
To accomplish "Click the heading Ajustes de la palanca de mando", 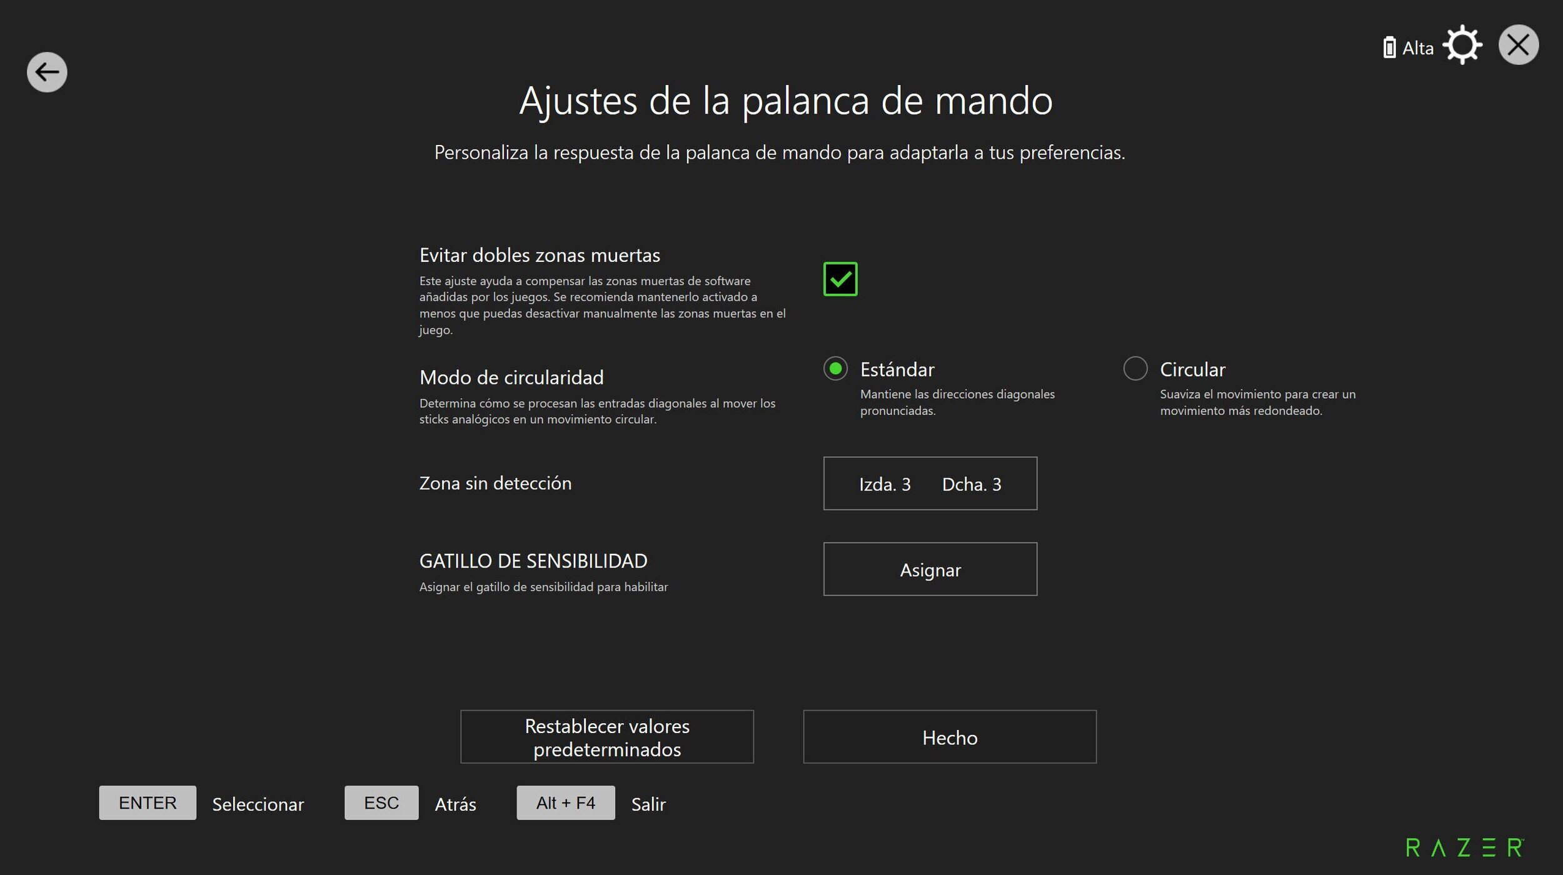I will [786, 101].
